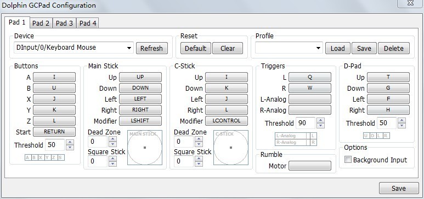Image resolution: width=424 pixels, height=199 pixels.
Task: Rebind Main Stick Left mapping
Action: (x=140, y=99)
